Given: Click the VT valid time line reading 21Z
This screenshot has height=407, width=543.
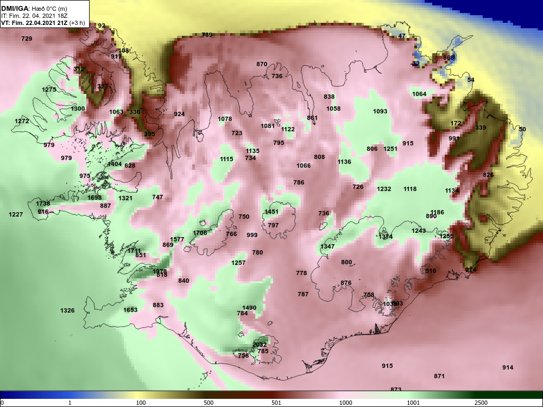Looking at the screenshot, I should [43, 23].
